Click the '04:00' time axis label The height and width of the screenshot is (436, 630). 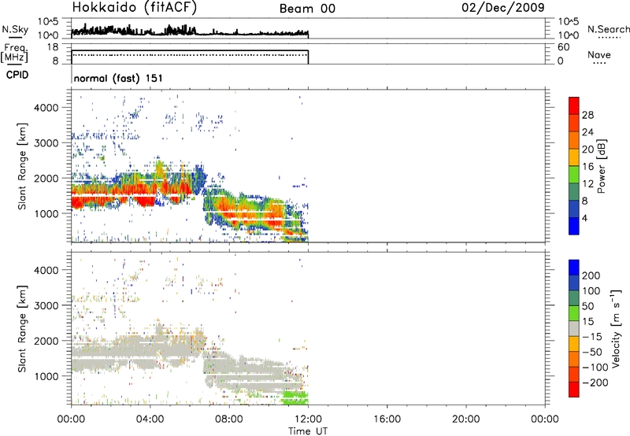[150, 419]
